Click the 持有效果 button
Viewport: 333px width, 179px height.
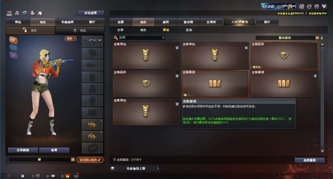coord(91,13)
